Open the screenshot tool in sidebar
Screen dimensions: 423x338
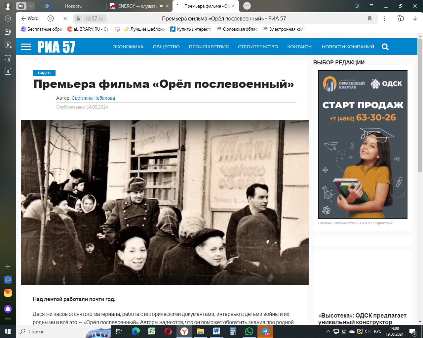[8, 58]
